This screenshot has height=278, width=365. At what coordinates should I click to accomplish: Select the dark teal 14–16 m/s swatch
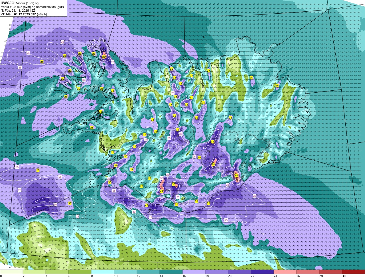click(x=171, y=272)
